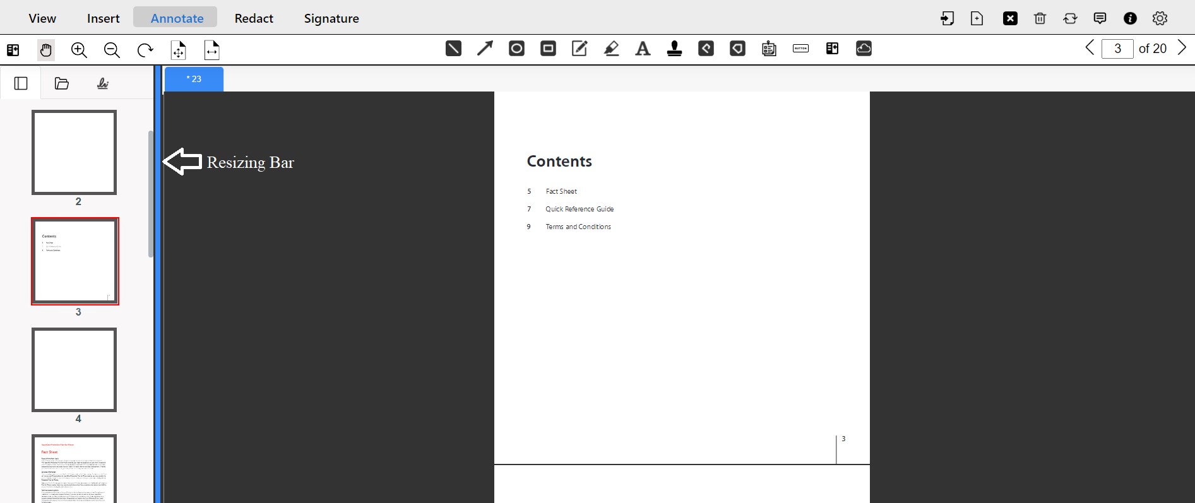Viewport: 1195px width, 503px height.
Task: Open the Signature tab
Action: (331, 18)
